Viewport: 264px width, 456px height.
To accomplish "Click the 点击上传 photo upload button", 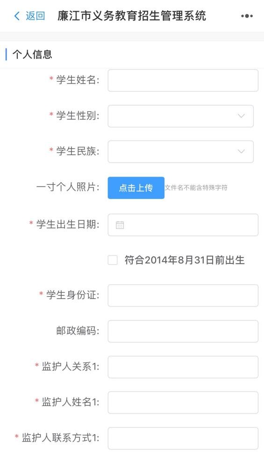I will click(136, 188).
